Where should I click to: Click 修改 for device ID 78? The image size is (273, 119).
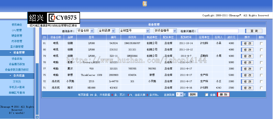247,62
